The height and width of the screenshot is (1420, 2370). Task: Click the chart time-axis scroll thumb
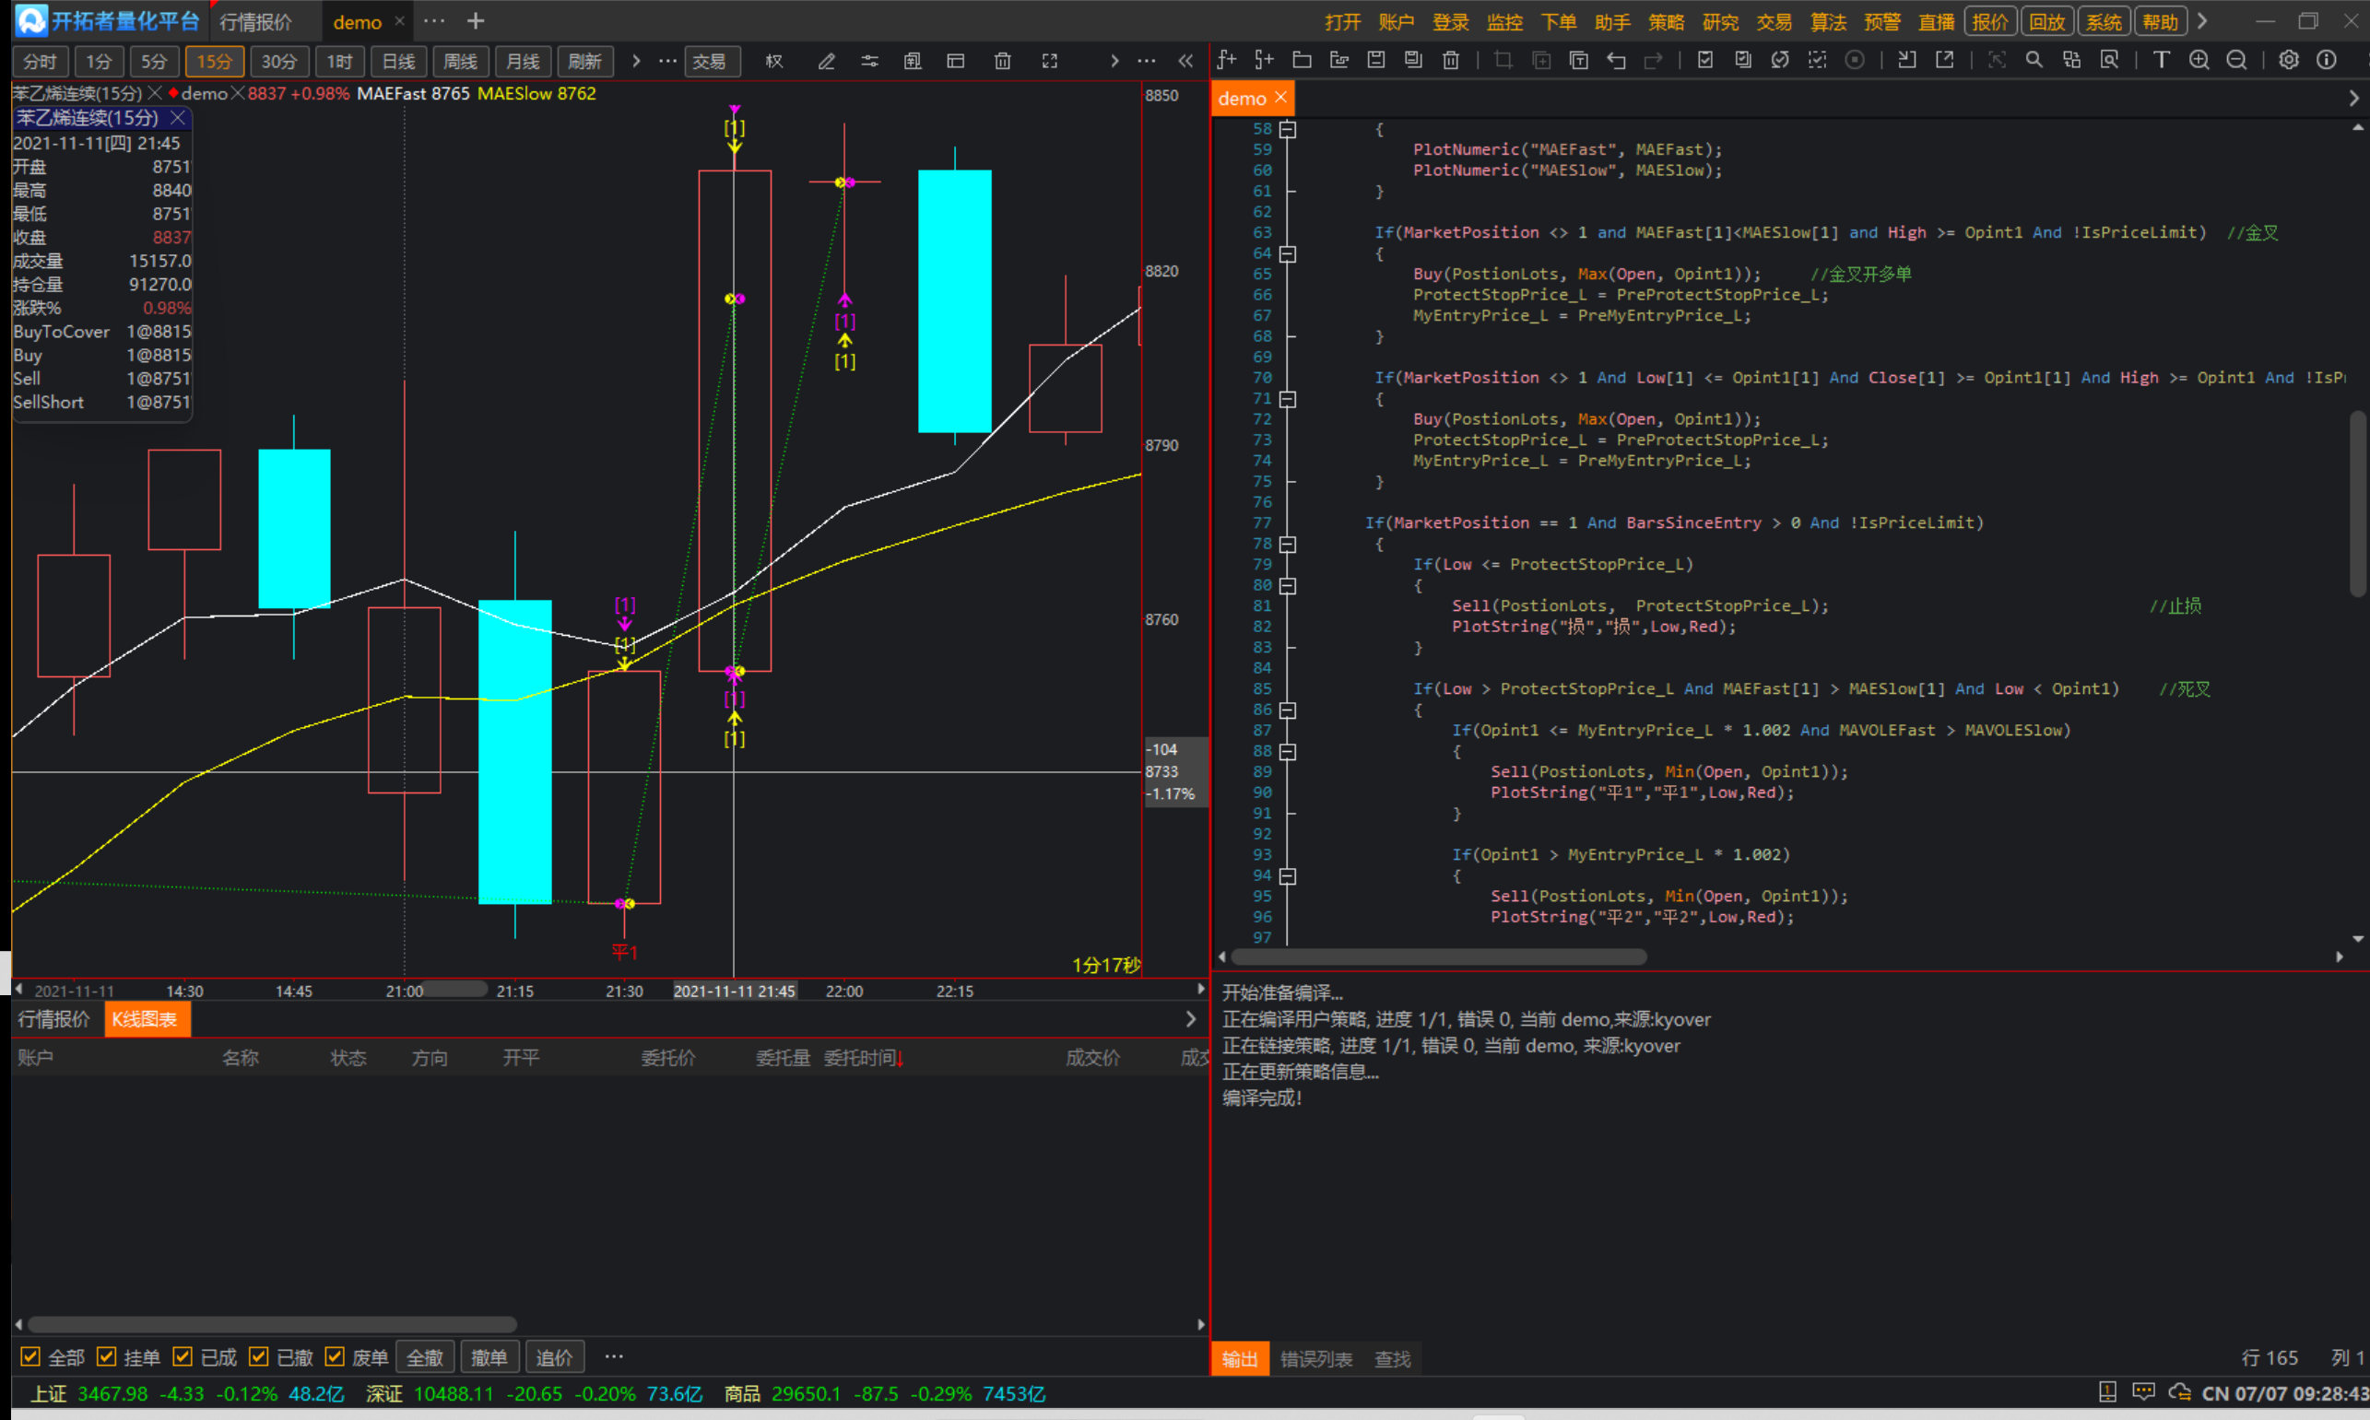point(455,990)
